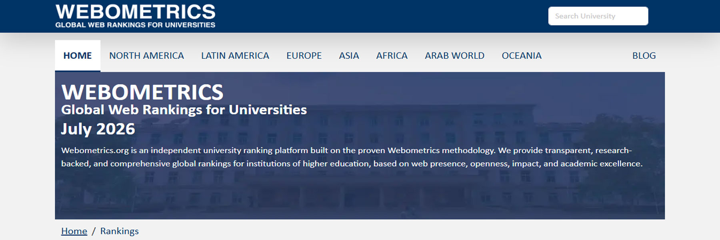Click the July 2026 heading
The image size is (720, 240).
coord(98,129)
